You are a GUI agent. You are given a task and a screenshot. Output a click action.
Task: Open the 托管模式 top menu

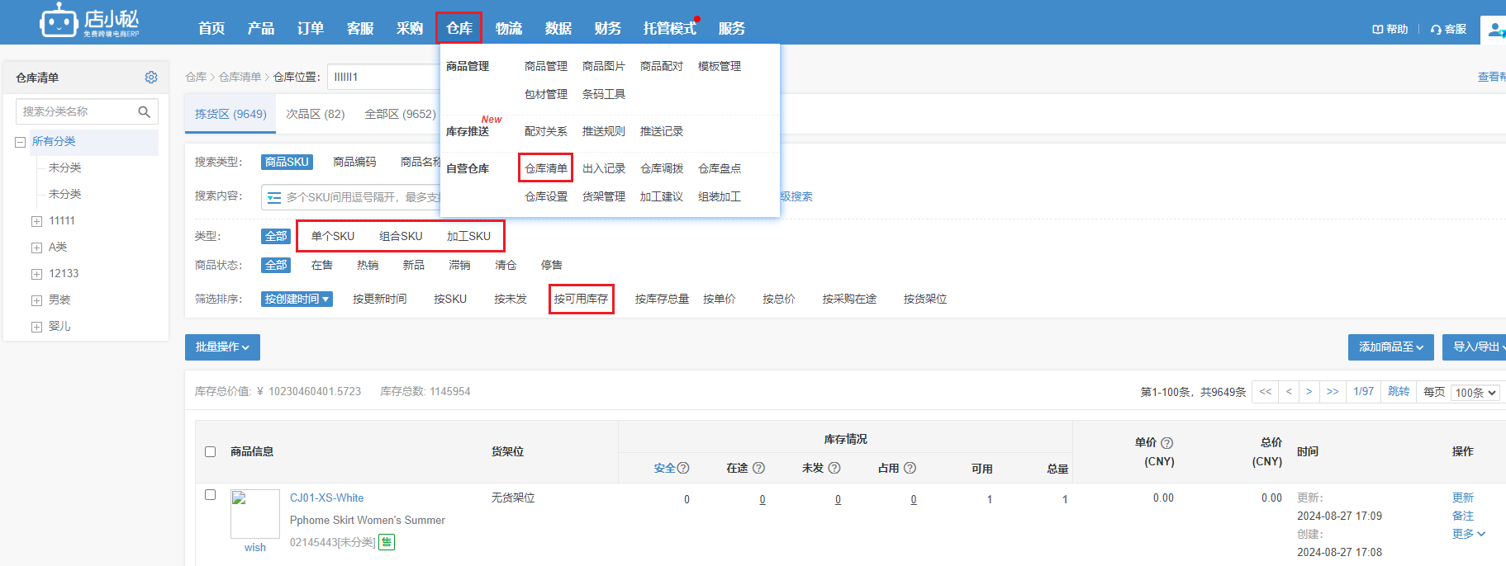pyautogui.click(x=669, y=28)
